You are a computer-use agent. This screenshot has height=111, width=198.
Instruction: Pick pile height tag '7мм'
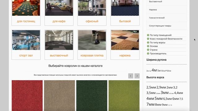150,104
